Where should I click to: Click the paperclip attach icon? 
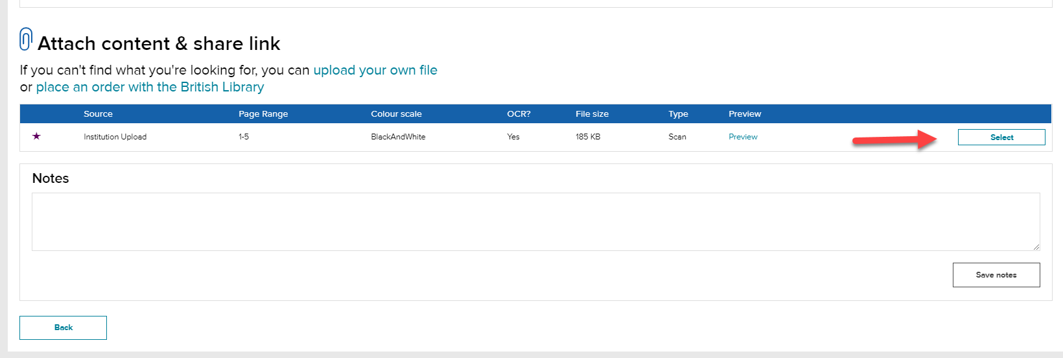[x=26, y=39]
